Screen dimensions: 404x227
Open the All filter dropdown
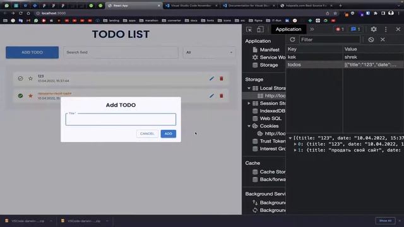coord(209,52)
